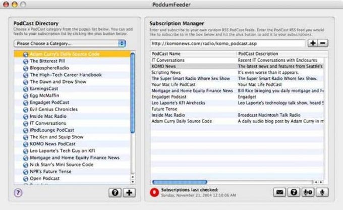Open the Please Choose a Category popup
The height and width of the screenshot is (210, 343).
pyautogui.click(x=70, y=43)
